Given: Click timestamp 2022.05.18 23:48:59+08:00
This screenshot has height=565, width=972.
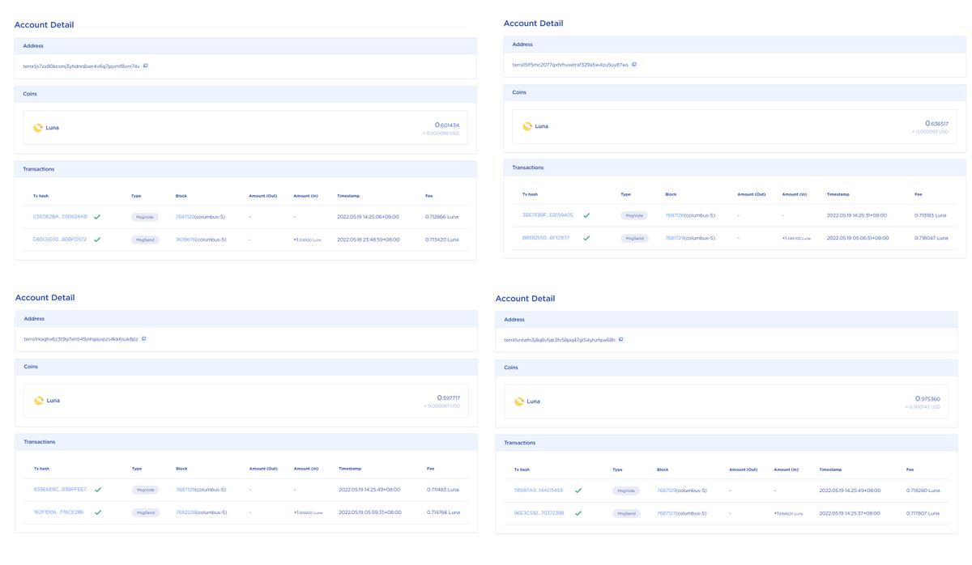Looking at the screenshot, I should [x=369, y=240].
